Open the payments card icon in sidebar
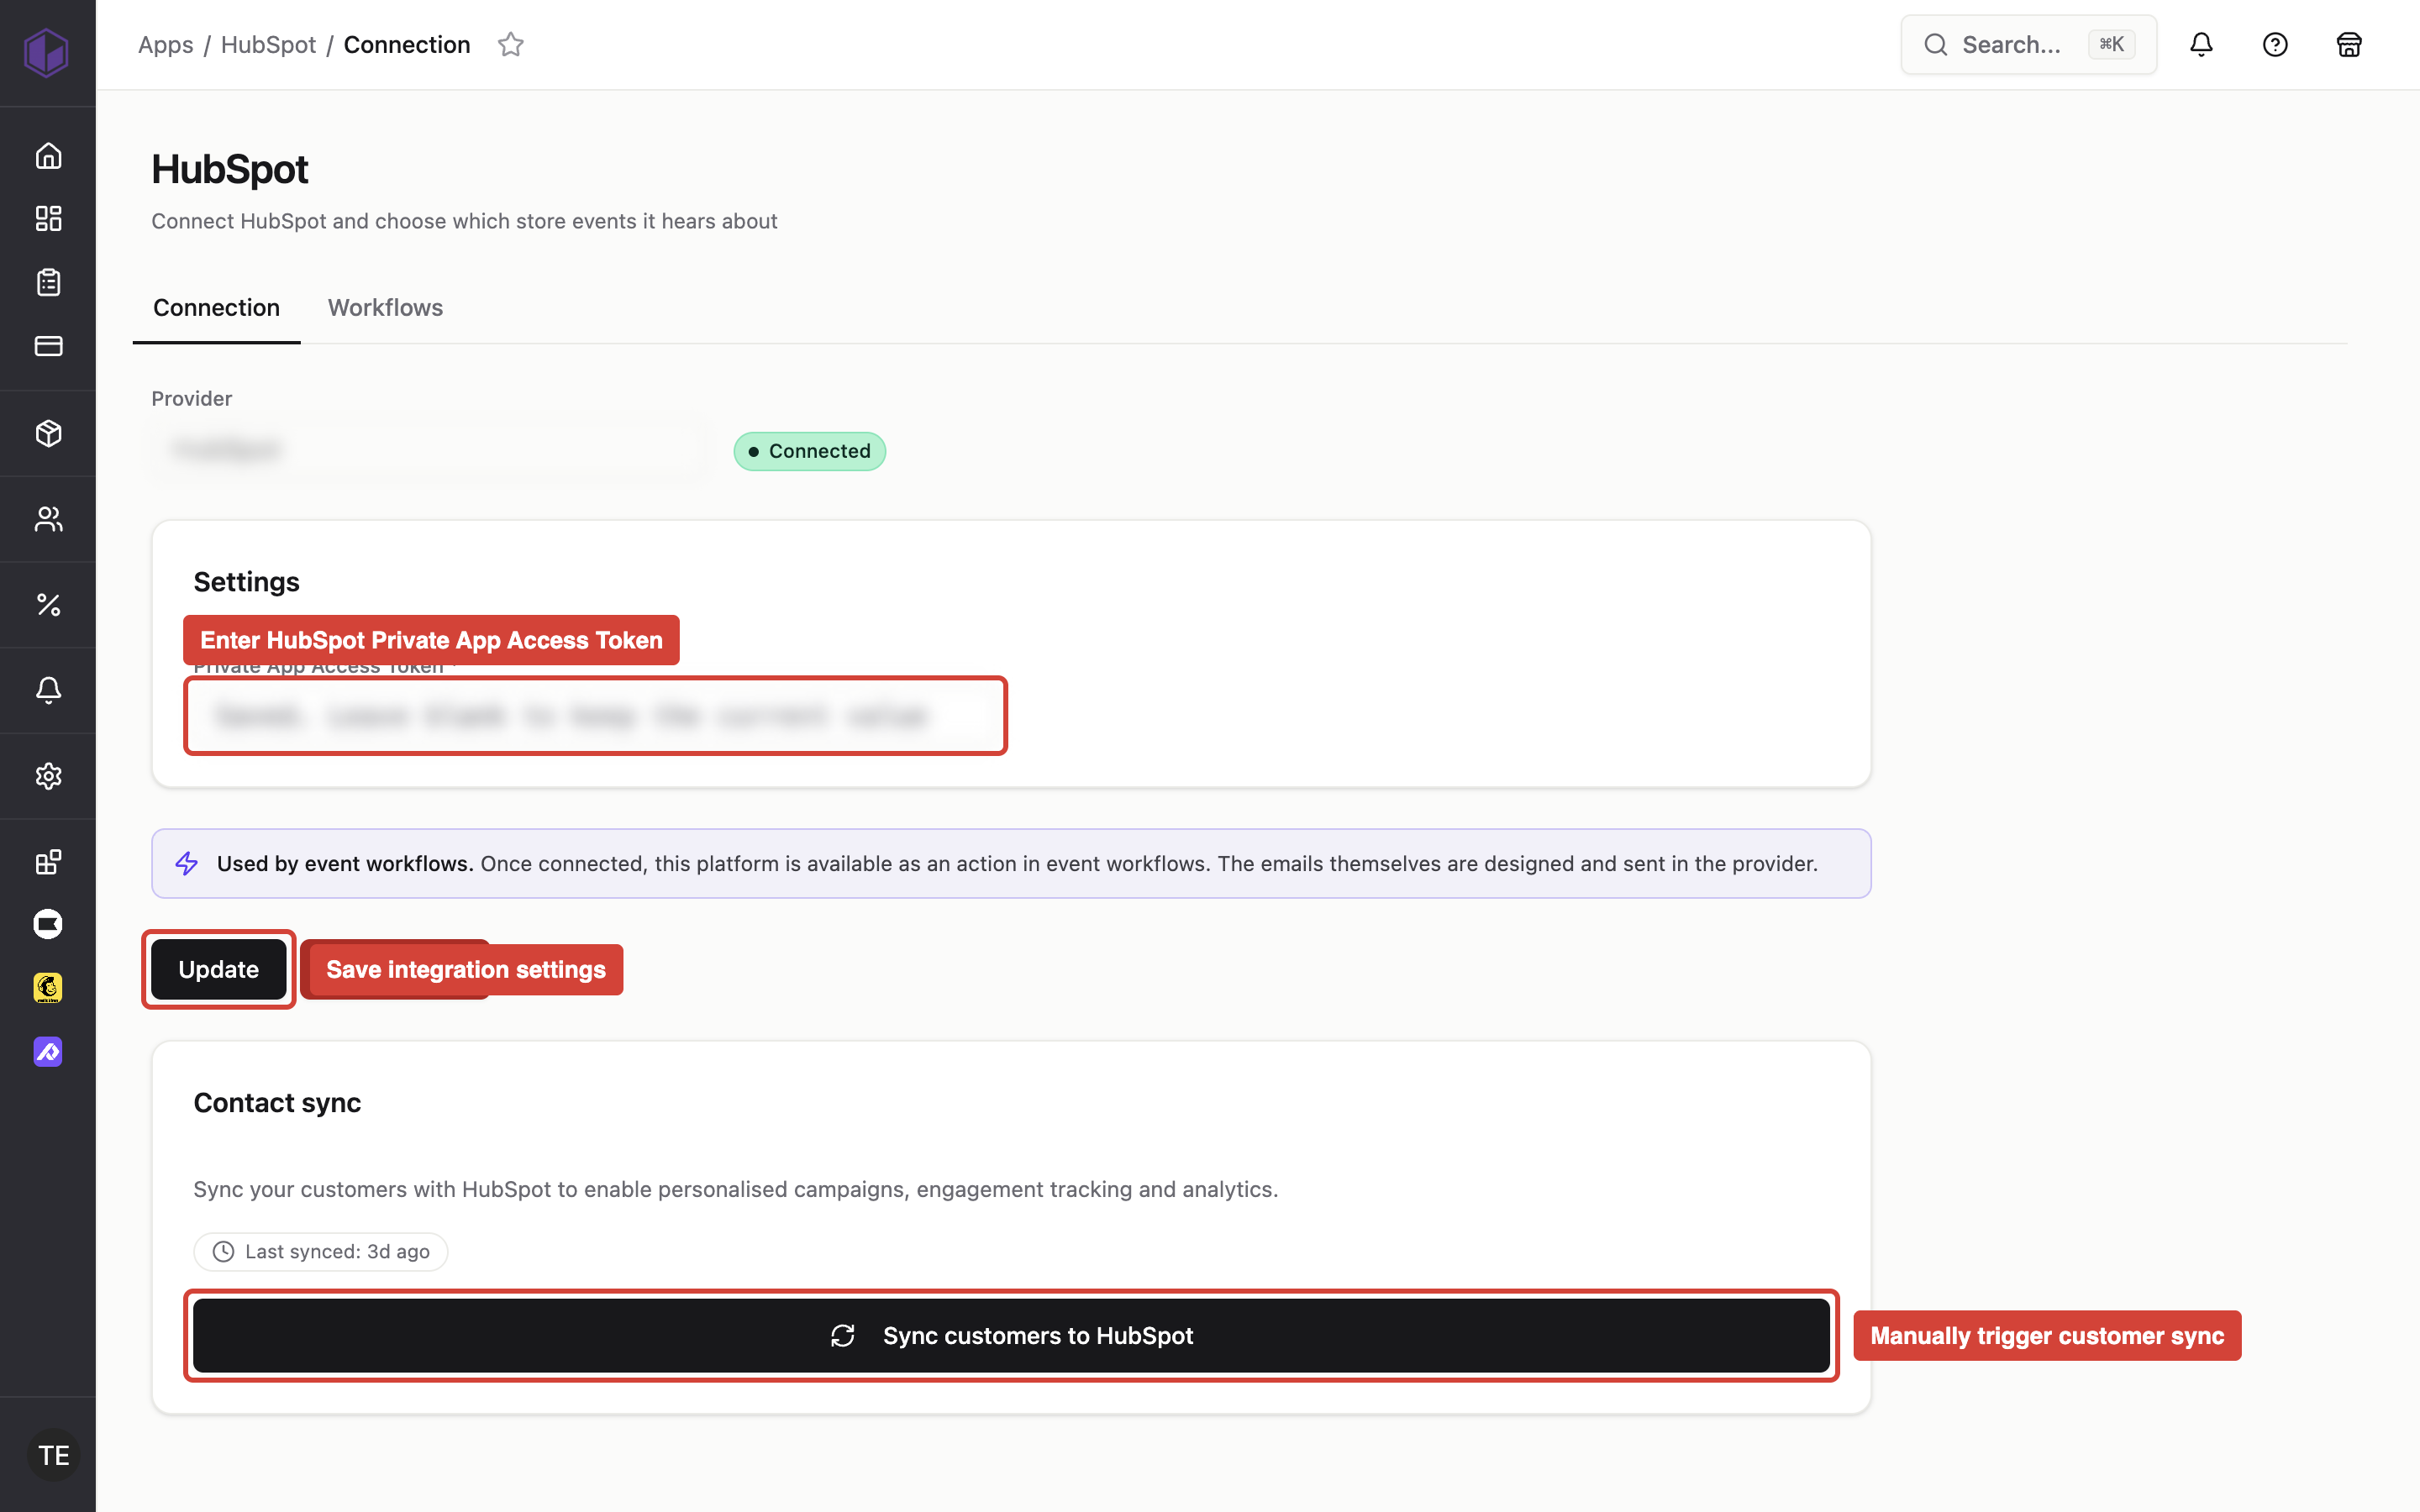The image size is (2420, 1512). 48,346
